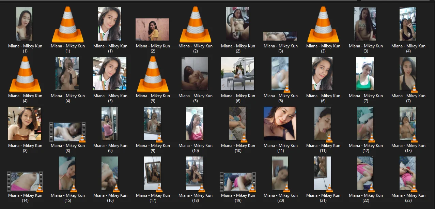Select (6) video with VLC badge
The height and width of the screenshot is (209, 435).
click(x=281, y=74)
